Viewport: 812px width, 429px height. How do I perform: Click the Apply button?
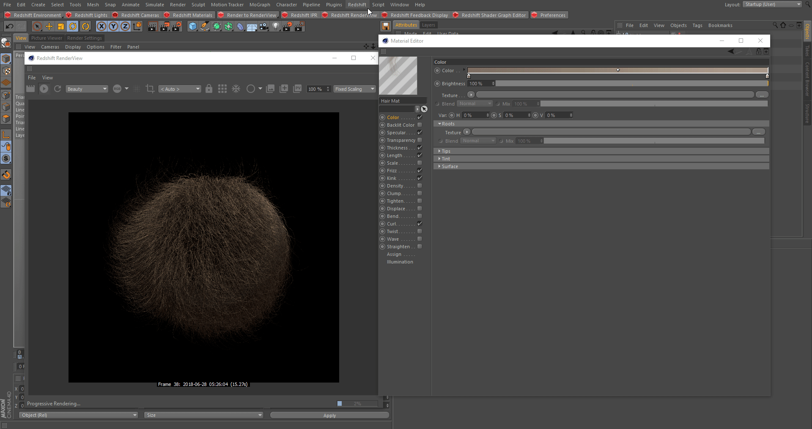tap(329, 415)
